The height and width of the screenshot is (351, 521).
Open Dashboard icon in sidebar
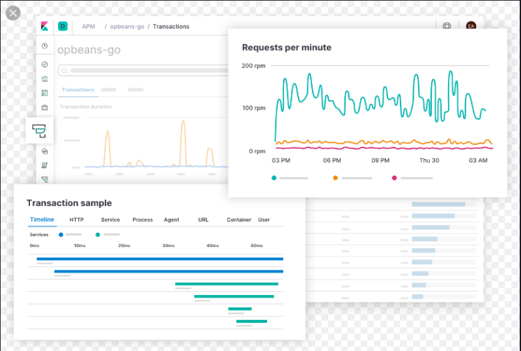pyautogui.click(x=45, y=93)
